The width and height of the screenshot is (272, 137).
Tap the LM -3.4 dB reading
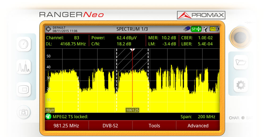(169, 44)
